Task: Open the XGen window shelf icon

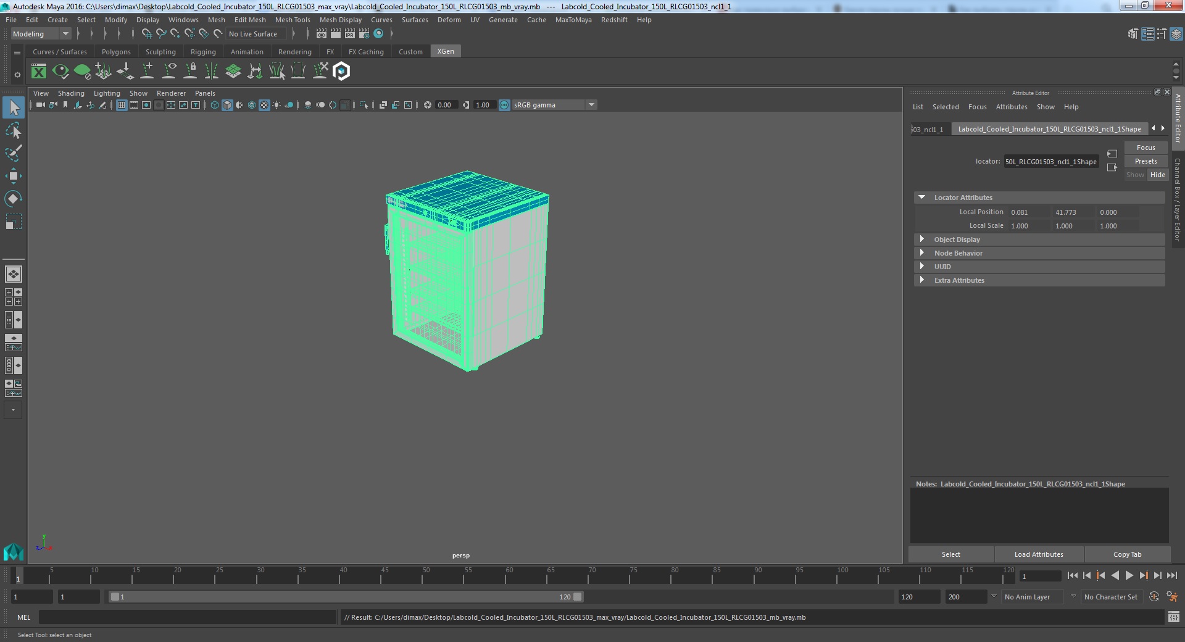Action: 39,72
